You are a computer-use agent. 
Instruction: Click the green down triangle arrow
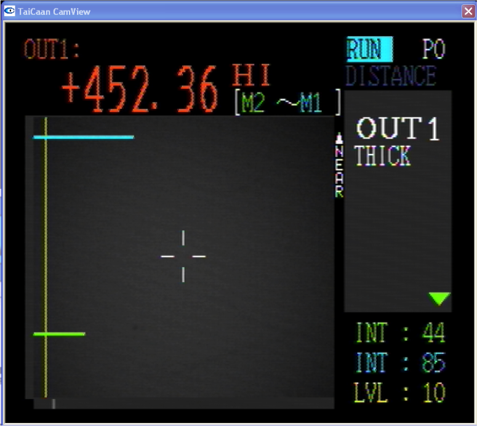(439, 299)
